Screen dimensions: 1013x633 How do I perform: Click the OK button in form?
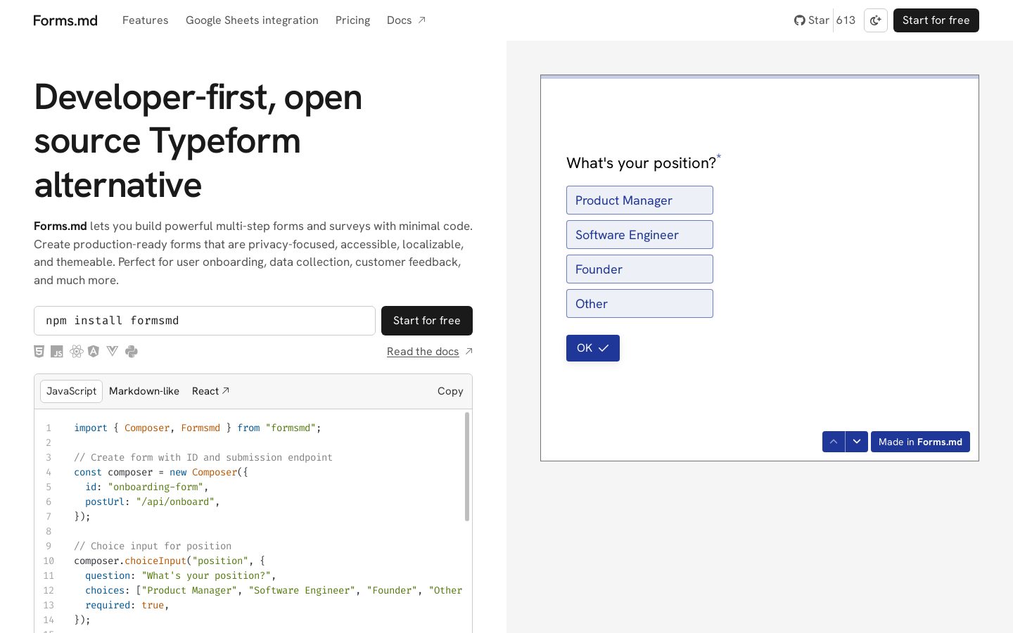593,348
